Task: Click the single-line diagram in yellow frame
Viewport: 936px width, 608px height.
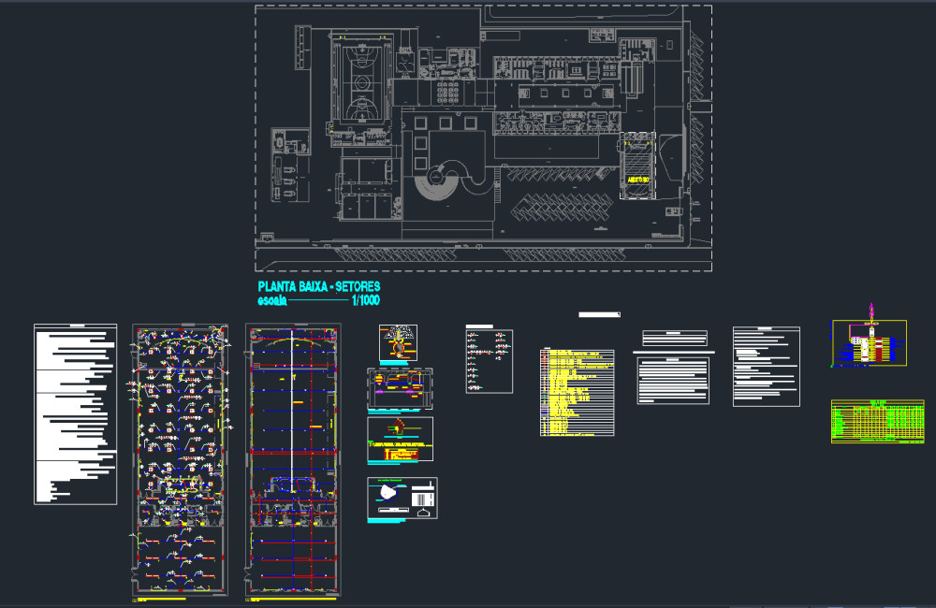Action: coord(870,342)
